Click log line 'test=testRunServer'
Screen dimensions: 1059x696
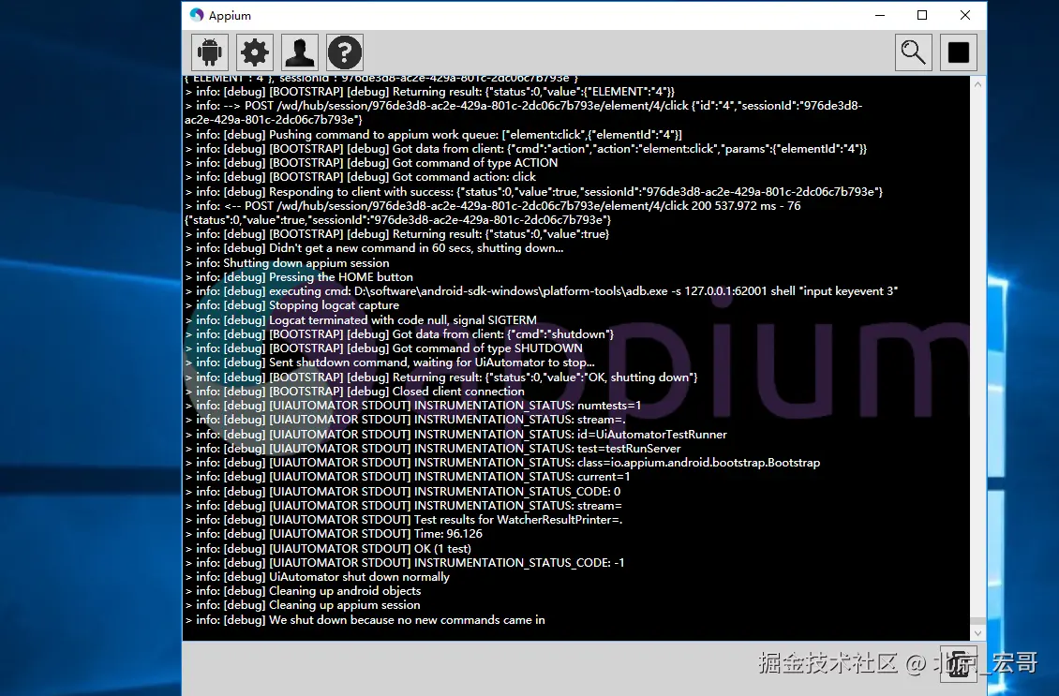coord(433,449)
